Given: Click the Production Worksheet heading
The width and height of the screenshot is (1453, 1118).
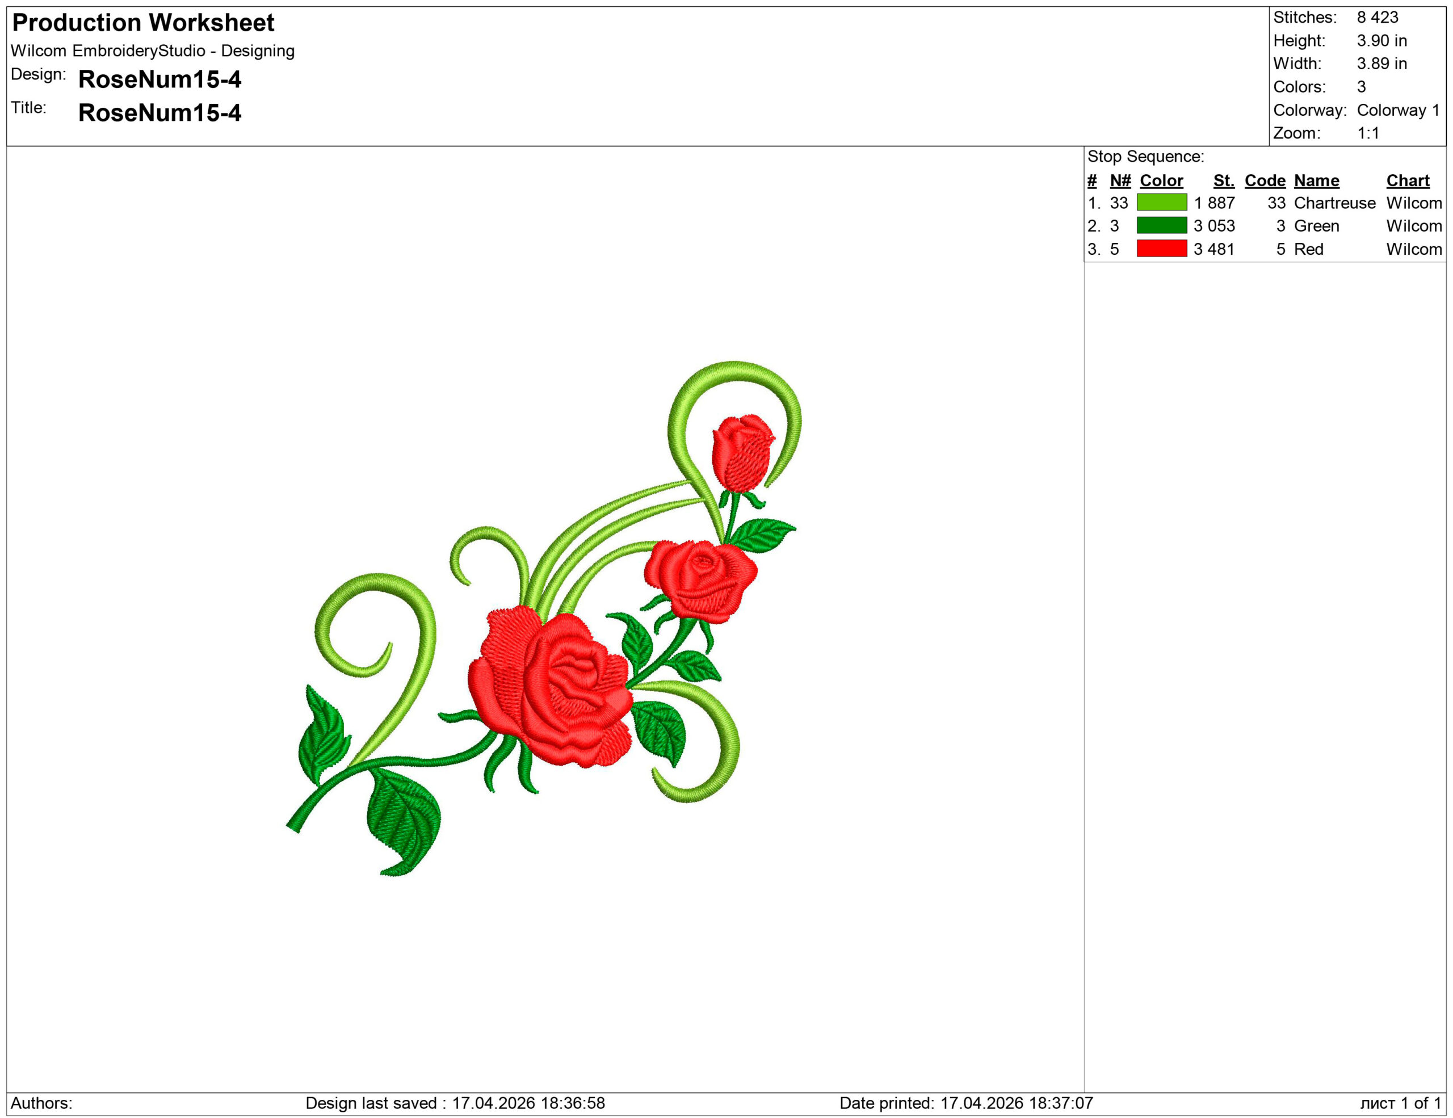Looking at the screenshot, I should point(143,23).
